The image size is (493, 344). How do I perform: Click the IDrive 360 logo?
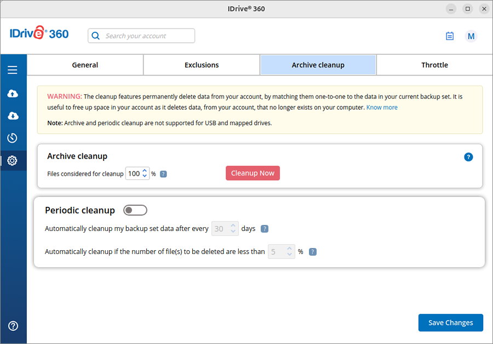(x=39, y=33)
